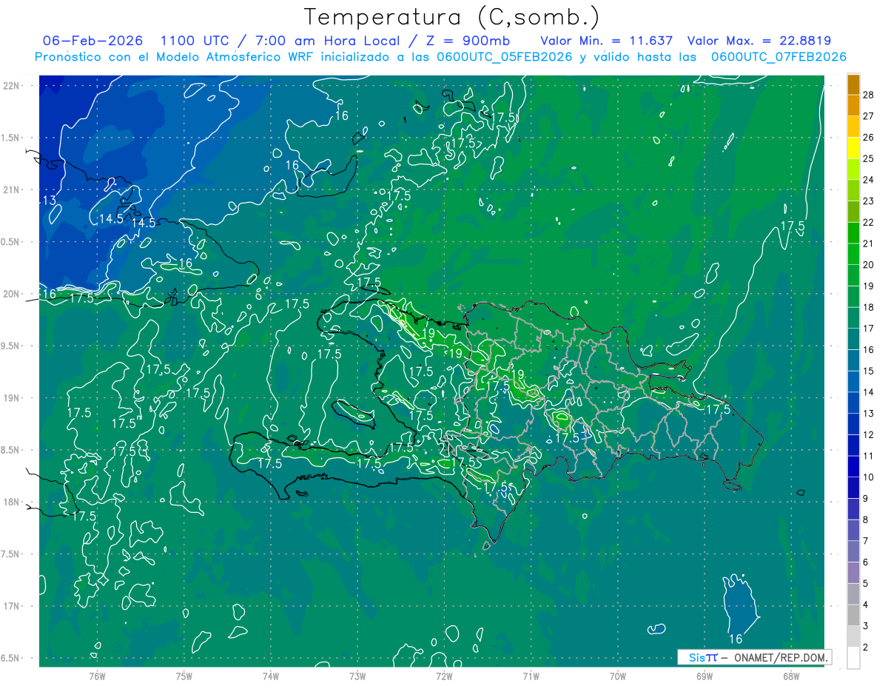The image size is (888, 686).
Task: Click the "20N" latitude axis label
Action: click(x=11, y=294)
